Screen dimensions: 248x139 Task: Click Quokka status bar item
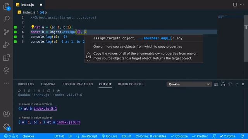pyautogui.click(x=28, y=136)
